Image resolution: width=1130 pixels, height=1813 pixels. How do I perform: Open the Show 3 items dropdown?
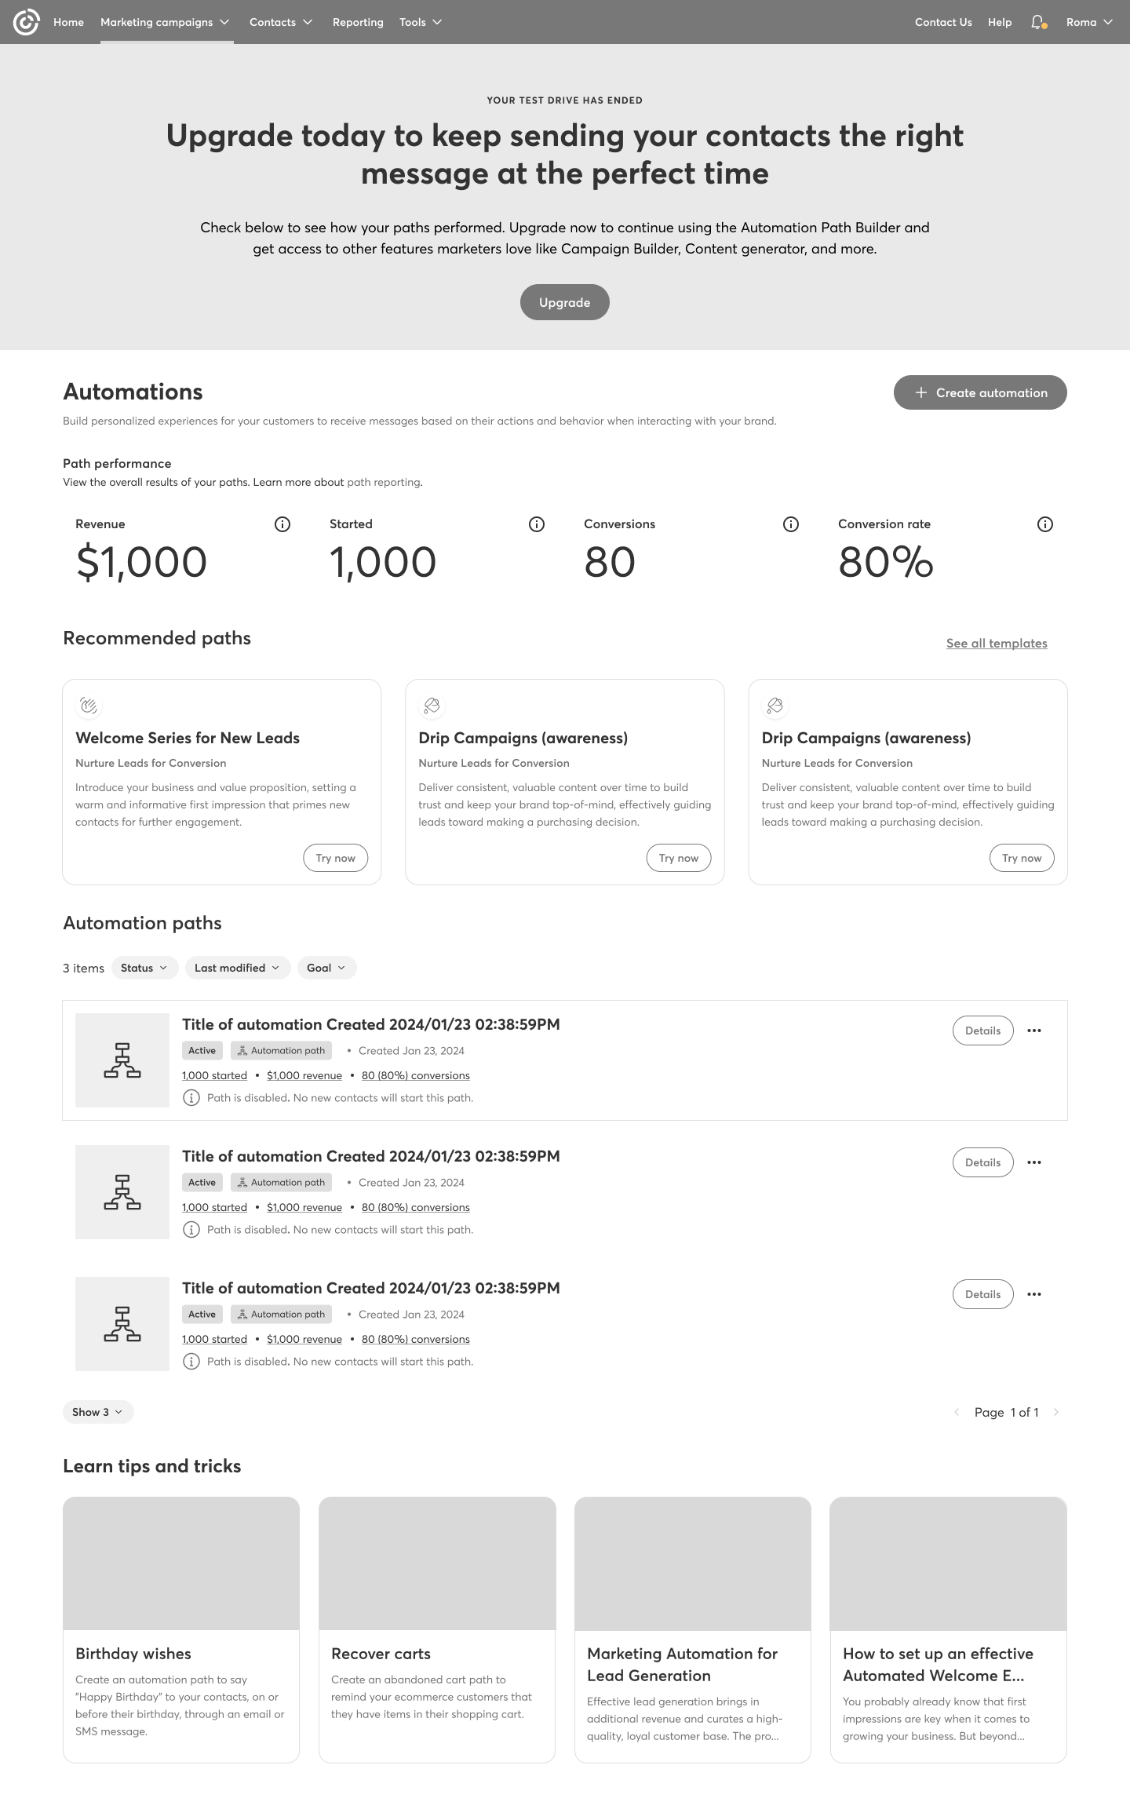(x=98, y=1412)
